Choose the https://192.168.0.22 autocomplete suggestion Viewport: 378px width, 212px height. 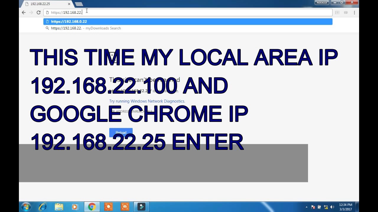[188, 21]
